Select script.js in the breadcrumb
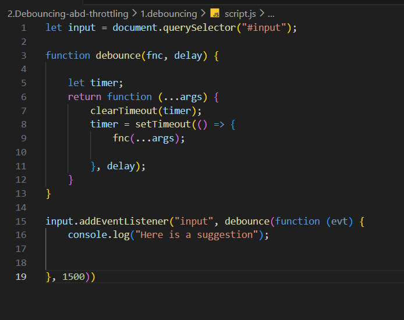Screen dimensions: 404x320 [x=240, y=13]
